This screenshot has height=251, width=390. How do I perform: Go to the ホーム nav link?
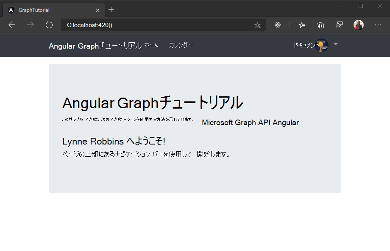click(151, 45)
